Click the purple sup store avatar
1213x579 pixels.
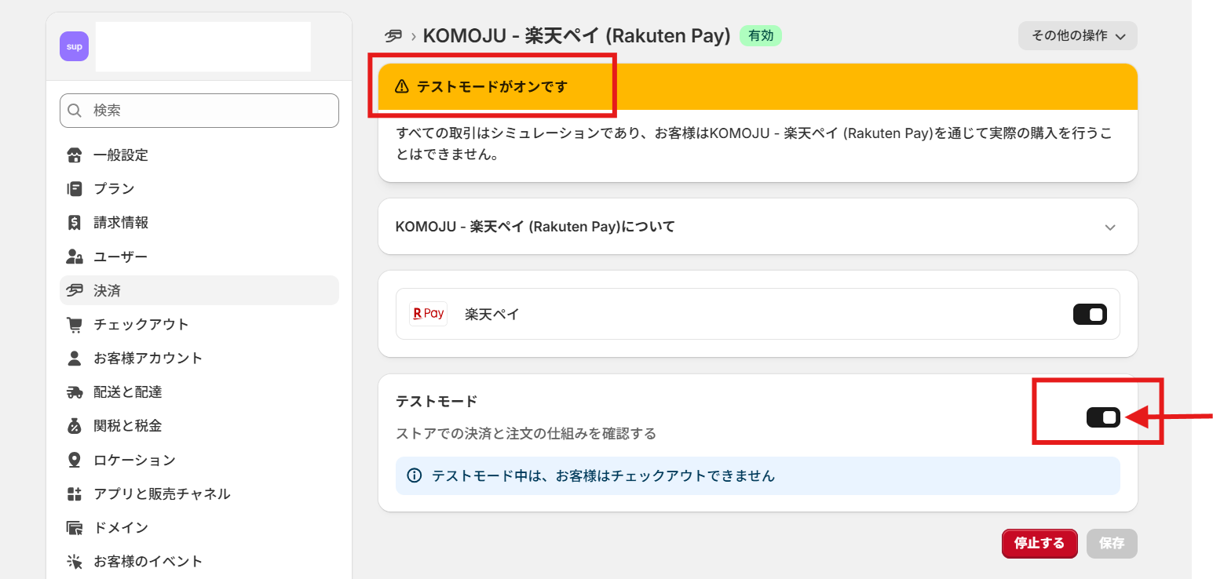click(74, 46)
